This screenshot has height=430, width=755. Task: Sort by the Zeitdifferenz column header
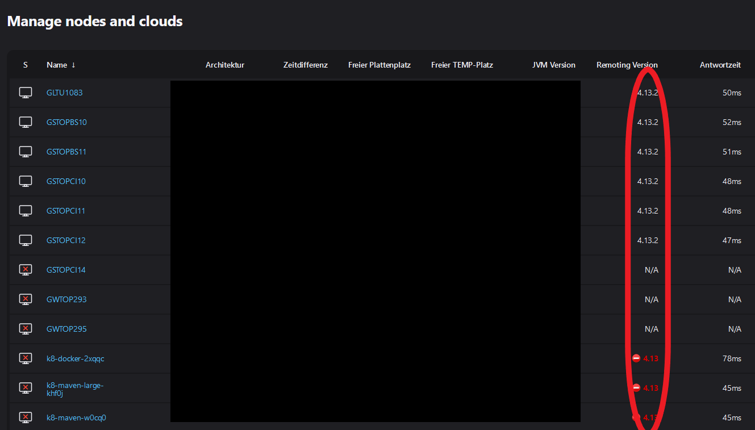(x=306, y=65)
